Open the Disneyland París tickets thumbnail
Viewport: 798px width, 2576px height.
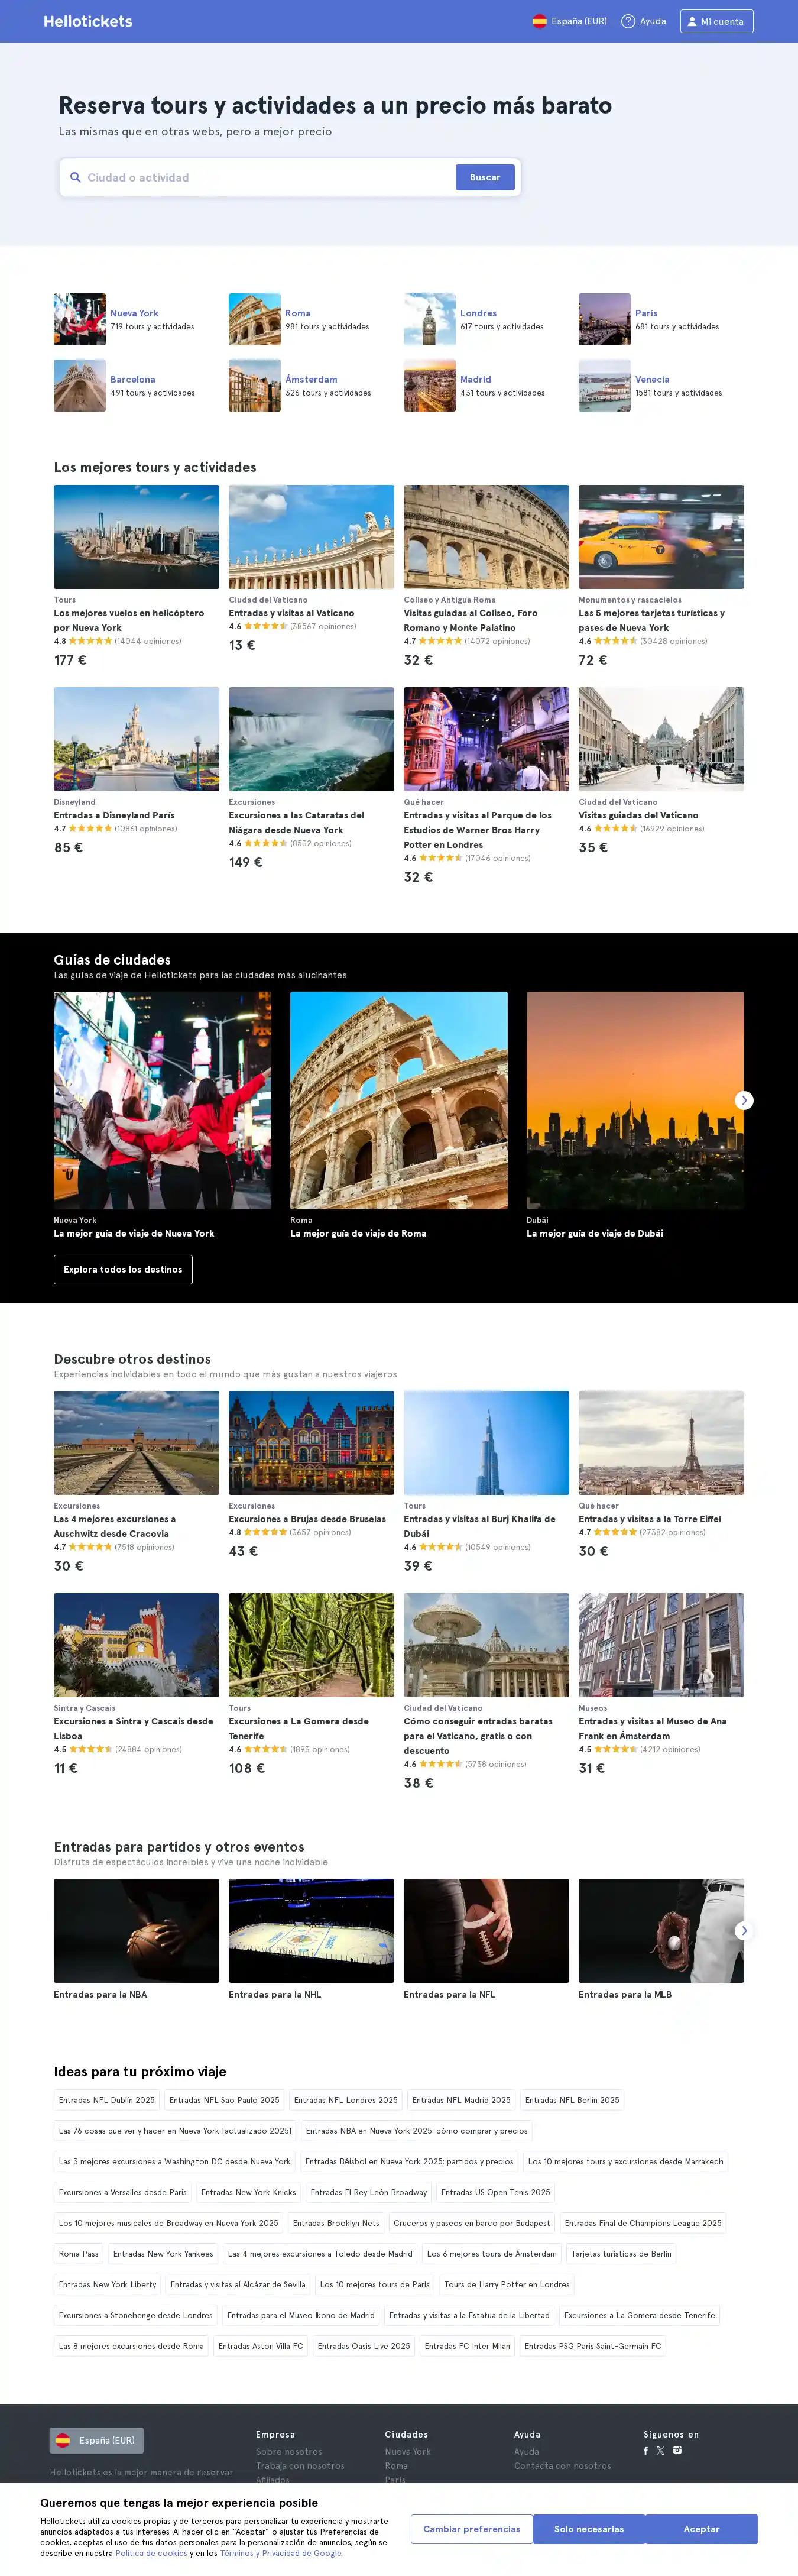[x=136, y=739]
